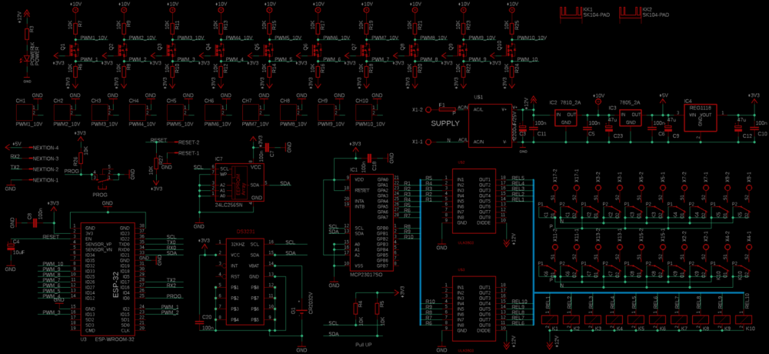
Task: Select the K1 relay coil symbol
Action: tap(548, 319)
